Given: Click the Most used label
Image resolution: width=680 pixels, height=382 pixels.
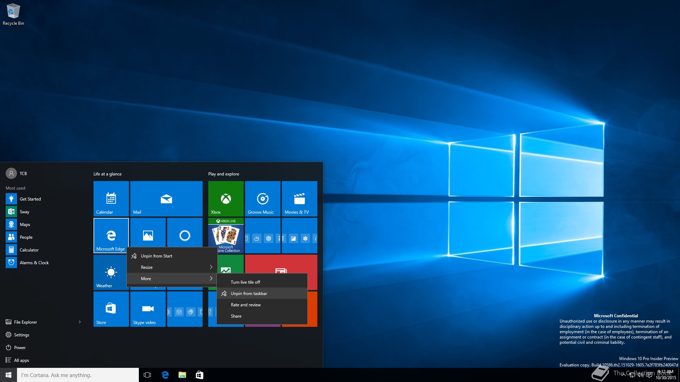Looking at the screenshot, I should (x=15, y=188).
